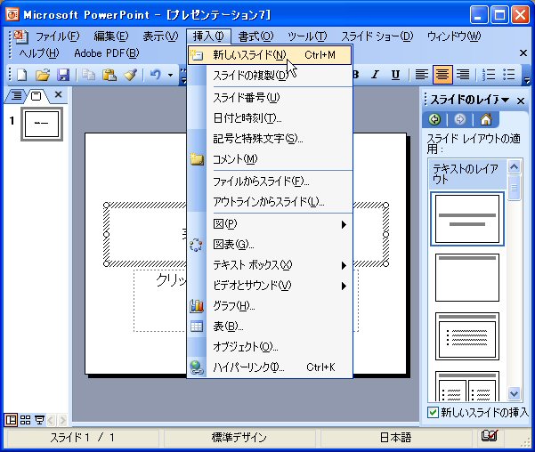The width and height of the screenshot is (535, 452).
Task: Click the Format Painter brush icon
Action: (x=130, y=75)
